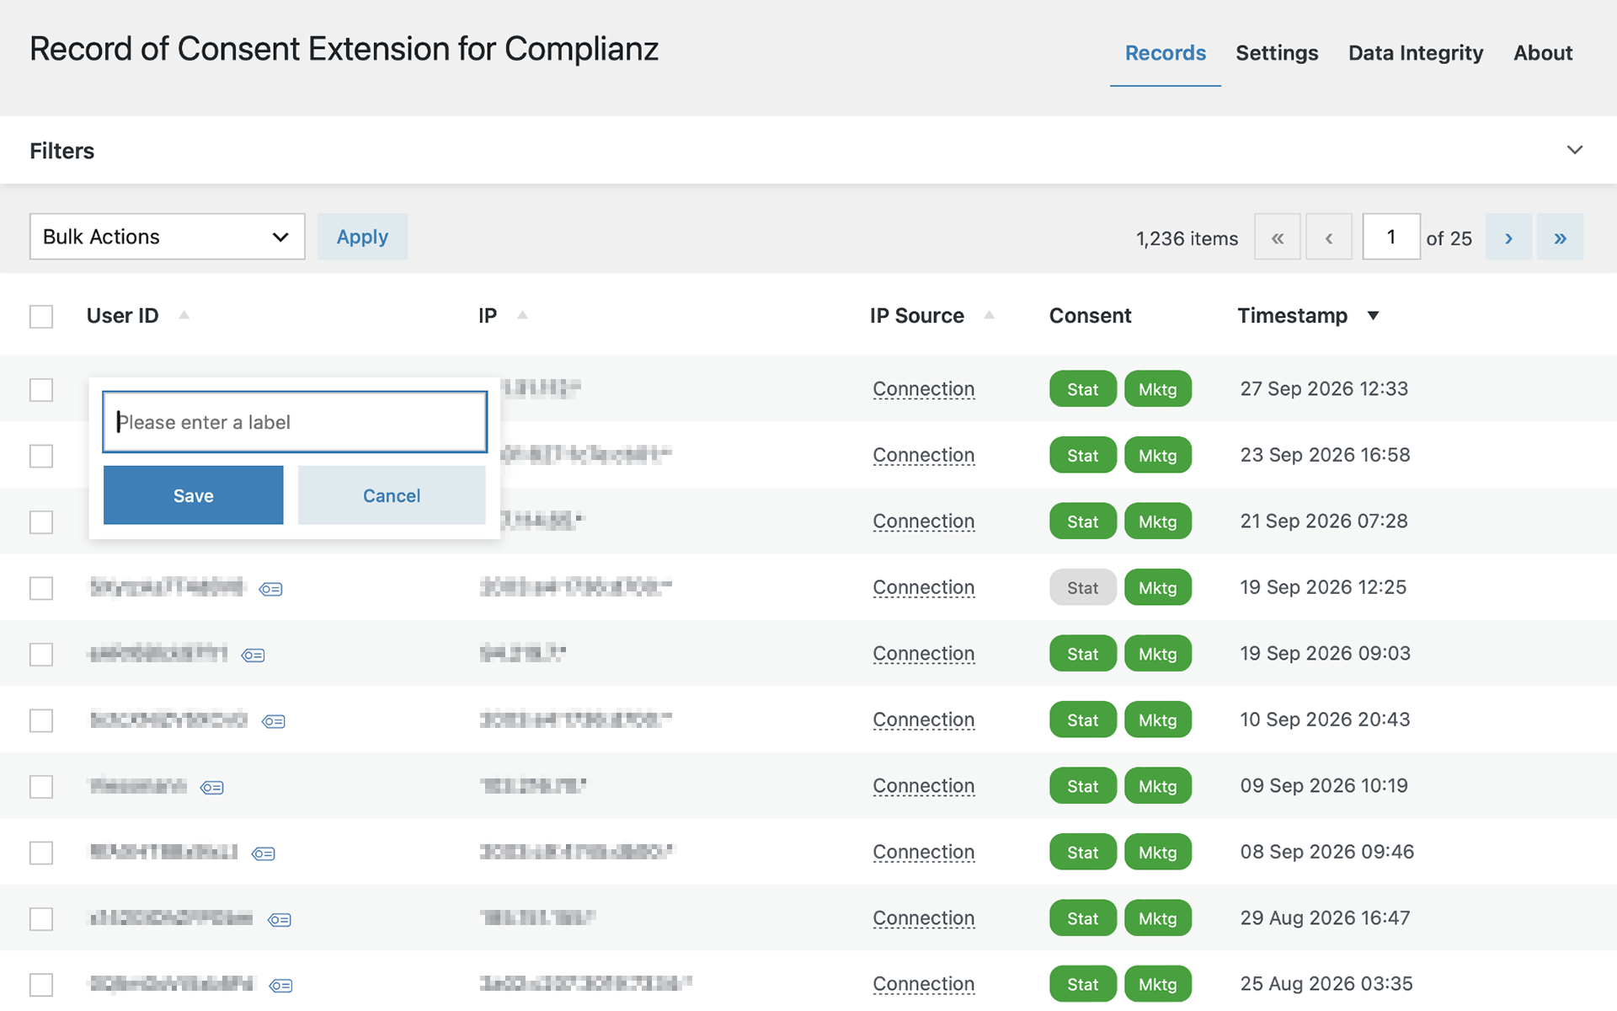Viewport: 1617px width, 1011px height.
Task: Click label tag icon in 08 Sep 09:46 row
Action: click(x=264, y=853)
